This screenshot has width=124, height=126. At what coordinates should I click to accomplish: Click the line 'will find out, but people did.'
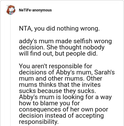click(58, 53)
